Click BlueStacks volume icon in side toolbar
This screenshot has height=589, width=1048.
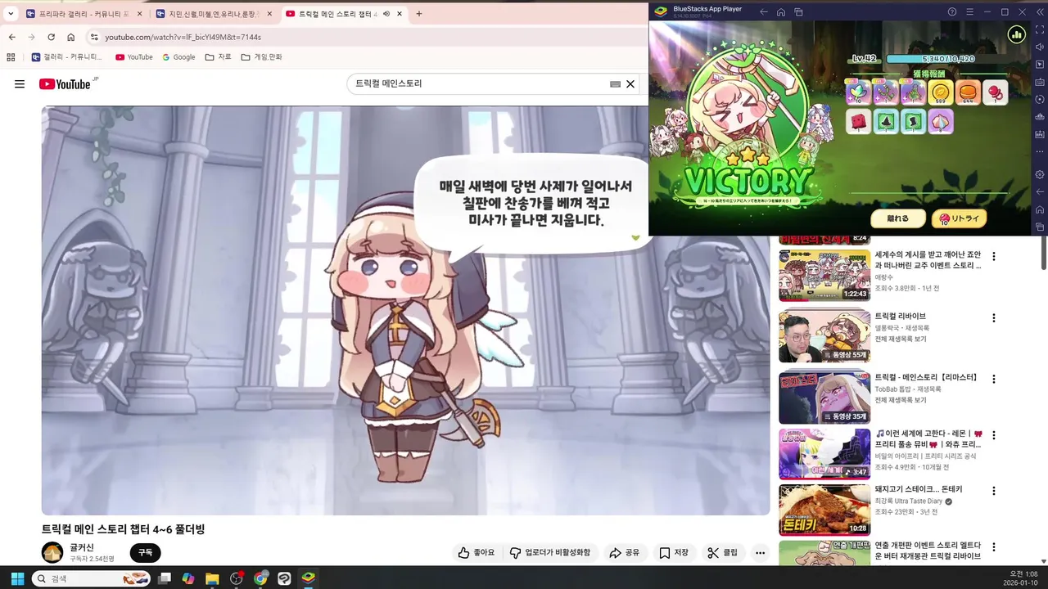[x=1040, y=47]
